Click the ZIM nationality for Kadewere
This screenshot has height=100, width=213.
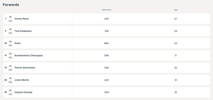[x=106, y=31]
